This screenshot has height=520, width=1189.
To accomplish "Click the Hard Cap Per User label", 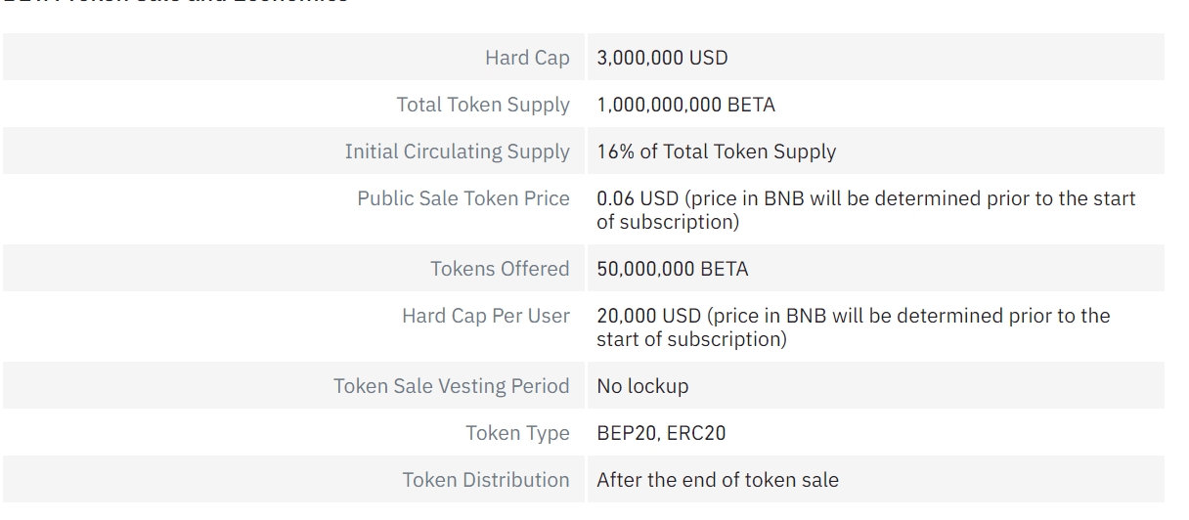I will (486, 316).
